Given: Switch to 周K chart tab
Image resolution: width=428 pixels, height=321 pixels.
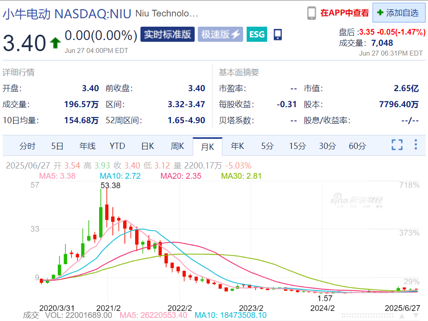Looking at the screenshot, I should tap(177, 146).
